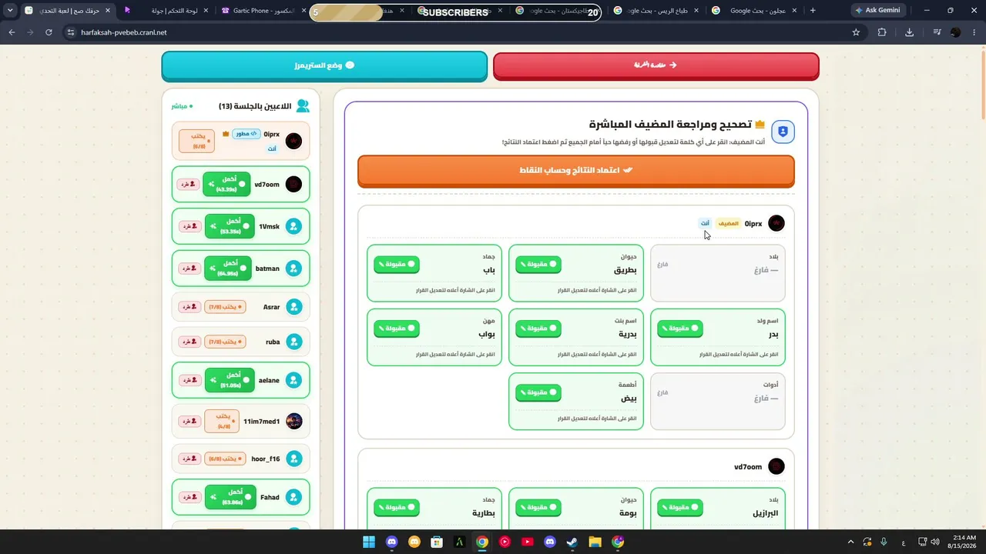The height and width of the screenshot is (554, 986).
Task: Click the teal وضع الستريمرز button
Action: coord(324,65)
